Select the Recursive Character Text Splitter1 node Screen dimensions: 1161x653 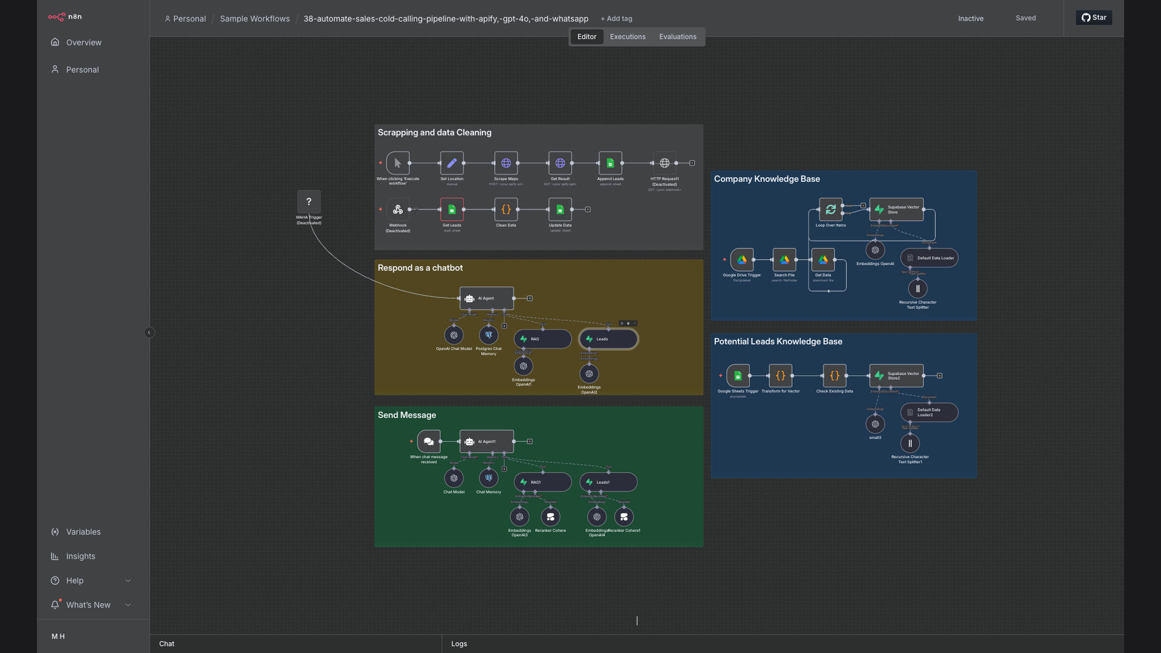click(x=910, y=444)
